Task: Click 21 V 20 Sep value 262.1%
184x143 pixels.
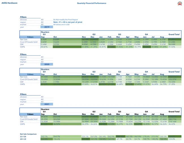Action: tap(47, 137)
